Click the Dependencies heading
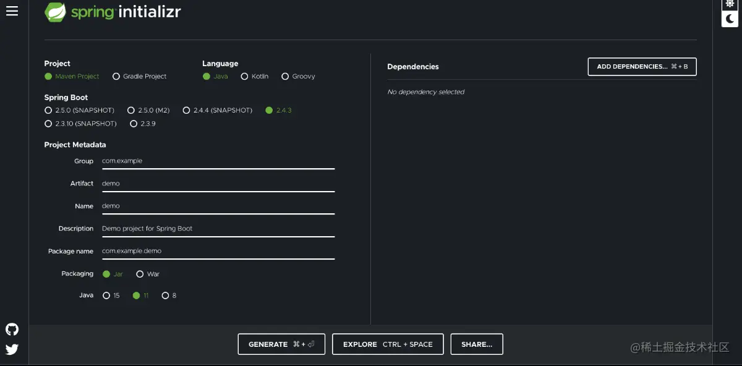 click(413, 67)
